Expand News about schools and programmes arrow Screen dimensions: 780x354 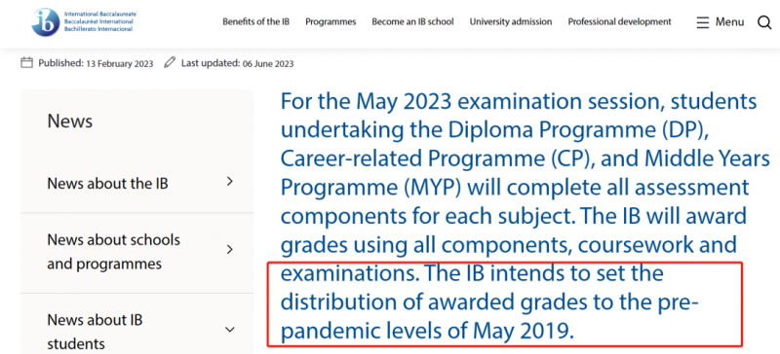(x=229, y=249)
